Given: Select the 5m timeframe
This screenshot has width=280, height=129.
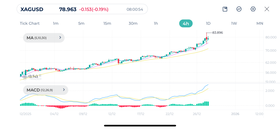Looking at the screenshot, I should click(81, 24).
